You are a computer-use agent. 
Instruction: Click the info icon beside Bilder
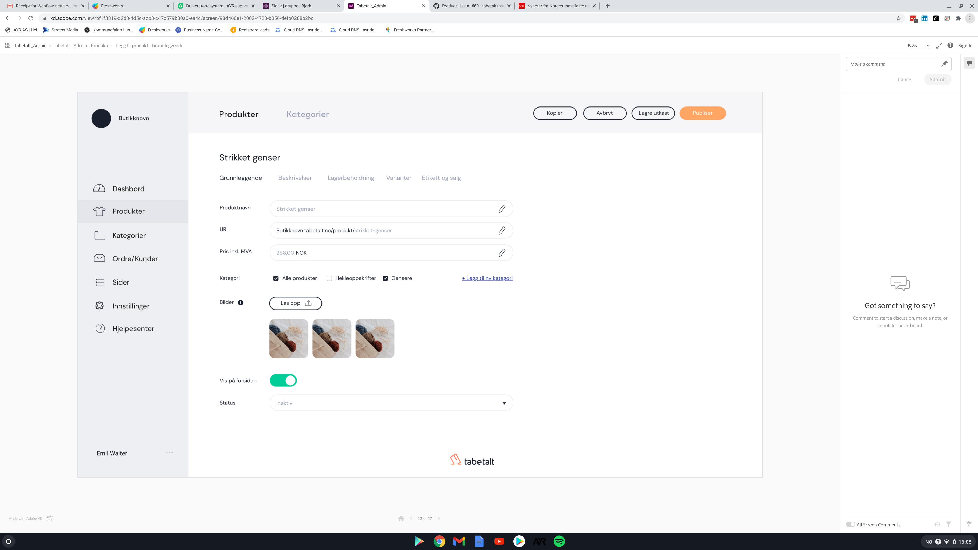click(x=241, y=303)
